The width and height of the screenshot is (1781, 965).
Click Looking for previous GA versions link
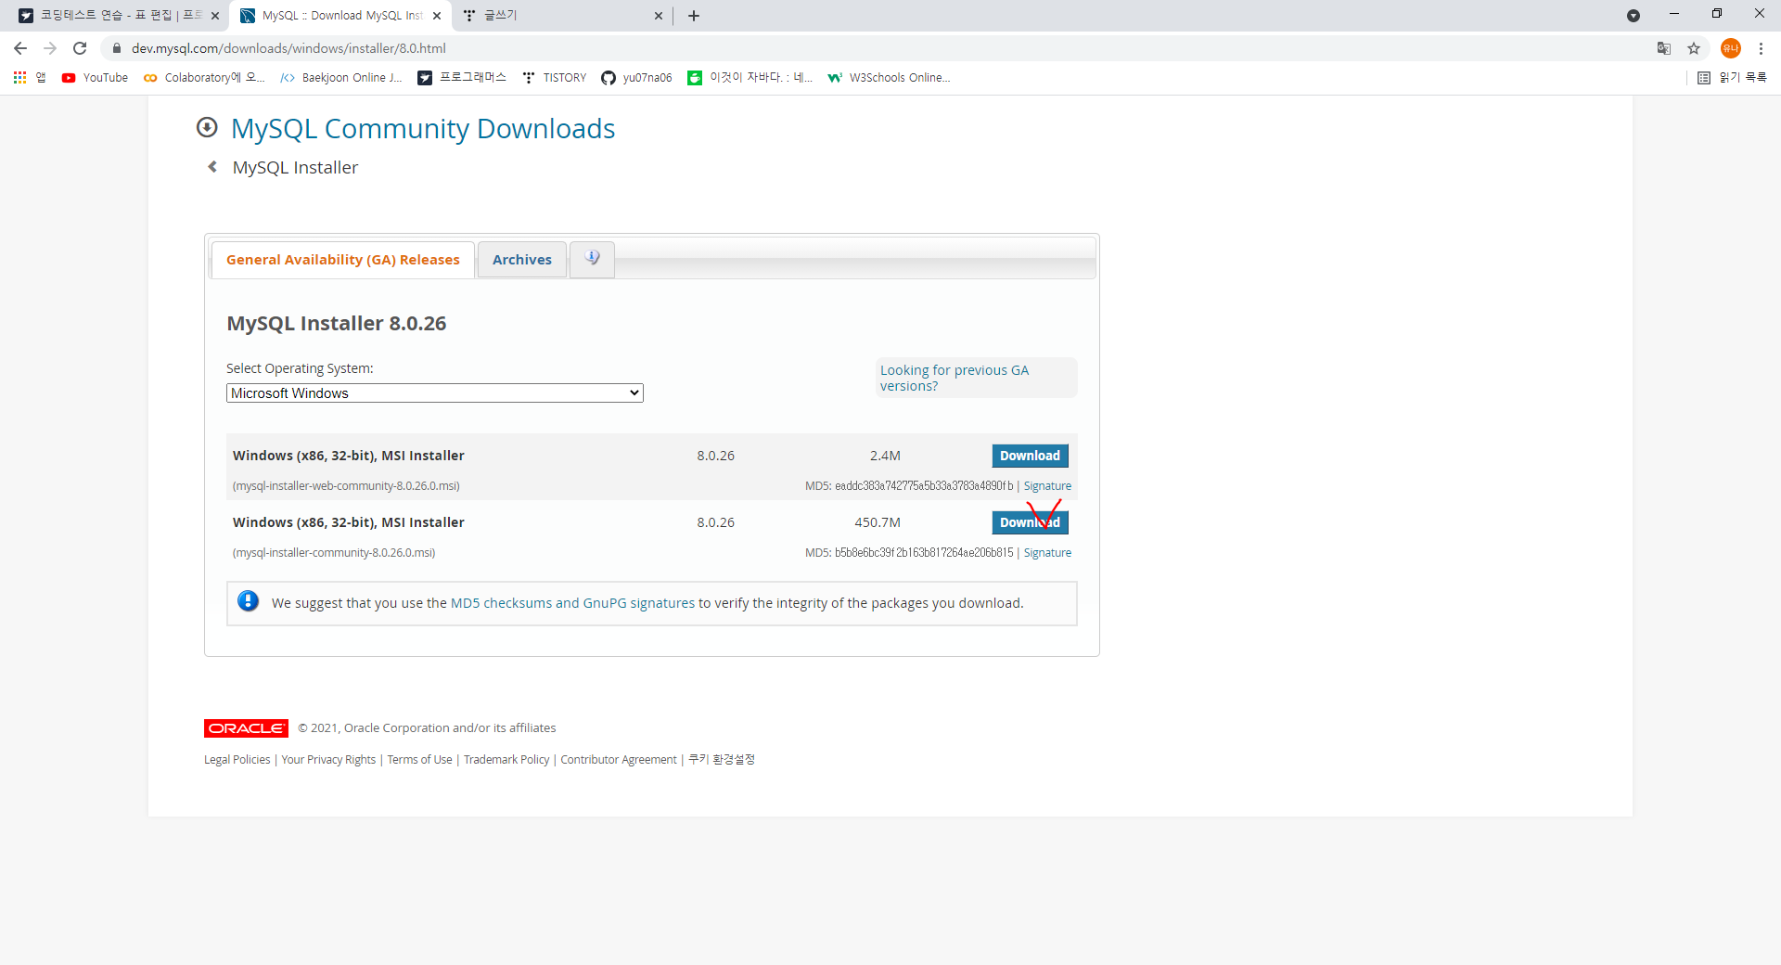pyautogui.click(x=955, y=378)
